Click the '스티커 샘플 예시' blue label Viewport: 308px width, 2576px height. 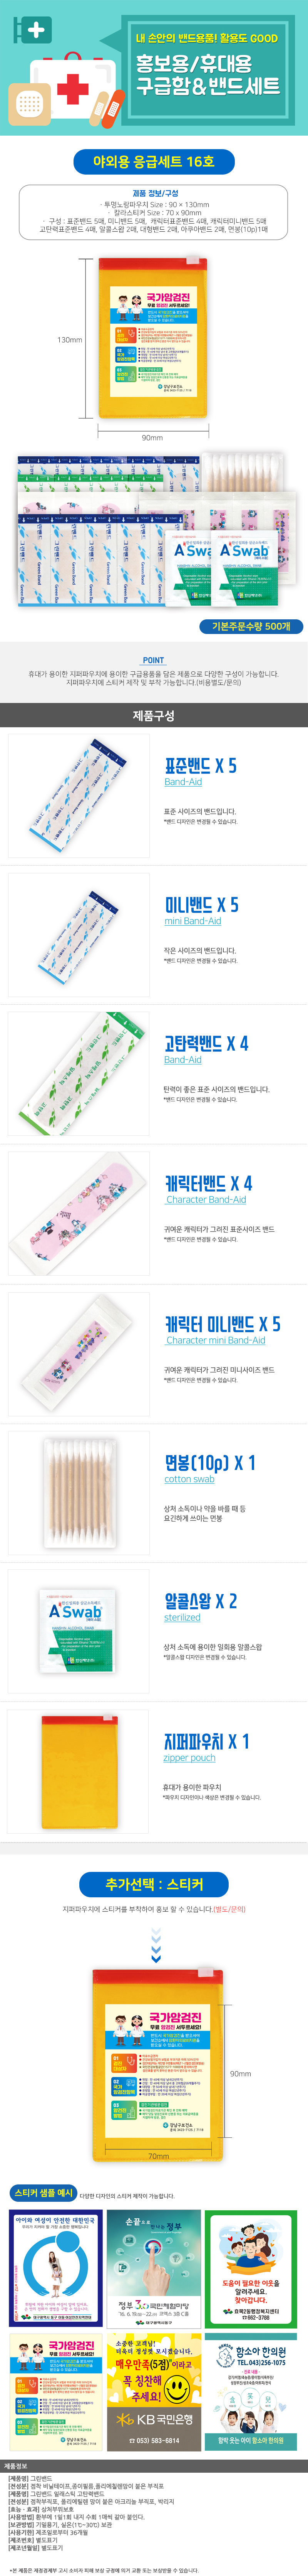[44, 2194]
